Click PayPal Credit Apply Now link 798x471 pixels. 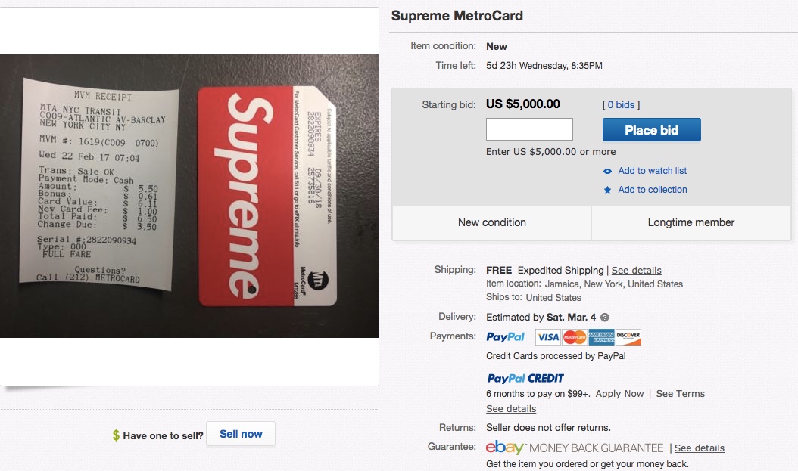tap(619, 394)
